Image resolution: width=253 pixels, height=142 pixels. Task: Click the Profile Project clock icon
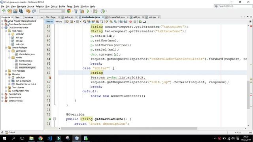(x=103, y=11)
